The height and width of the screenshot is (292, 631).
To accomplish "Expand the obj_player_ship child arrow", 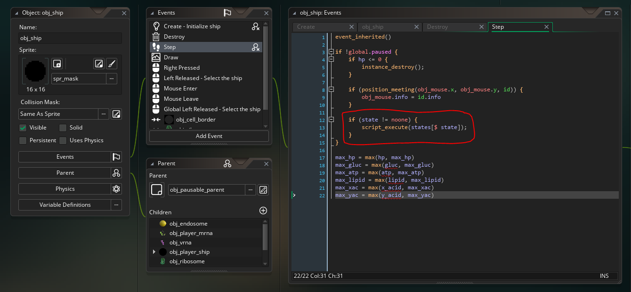I will coord(154,252).
